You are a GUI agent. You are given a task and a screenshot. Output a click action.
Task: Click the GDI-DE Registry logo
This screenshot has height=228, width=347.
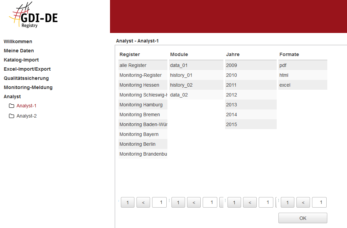point(33,16)
